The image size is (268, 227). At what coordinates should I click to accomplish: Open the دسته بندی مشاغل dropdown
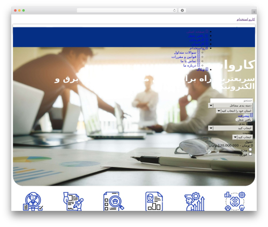click(x=230, y=106)
